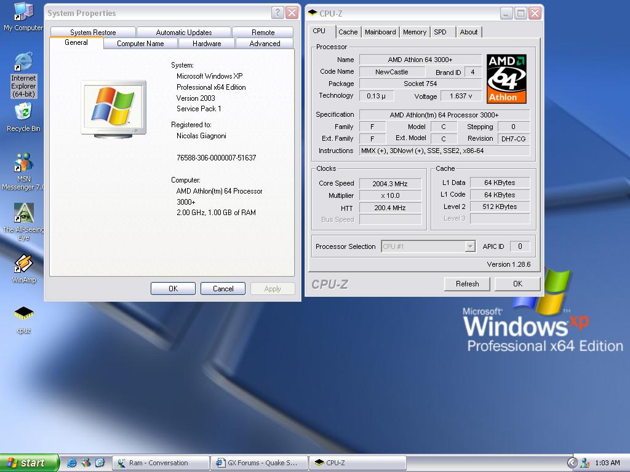Screen dimensions: 630x472
Task: Click the Brand ID value 4
Action: pyautogui.click(x=472, y=72)
